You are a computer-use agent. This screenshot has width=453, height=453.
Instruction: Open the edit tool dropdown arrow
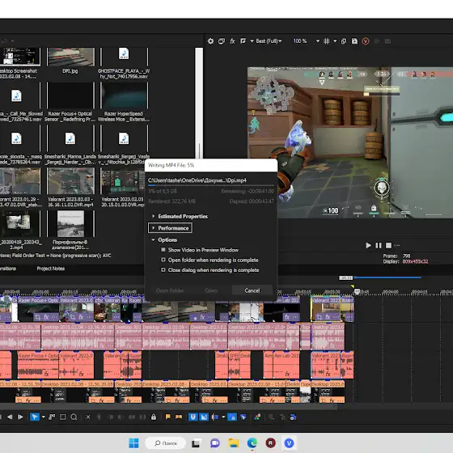pyautogui.click(x=44, y=417)
